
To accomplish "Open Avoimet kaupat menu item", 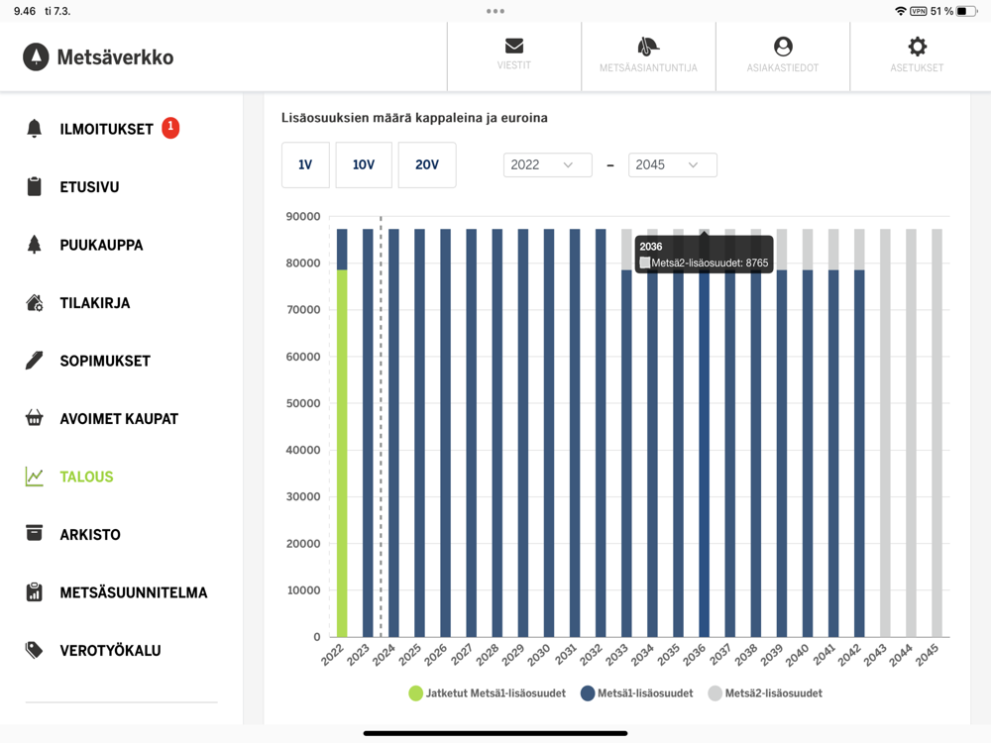I will pos(121,418).
